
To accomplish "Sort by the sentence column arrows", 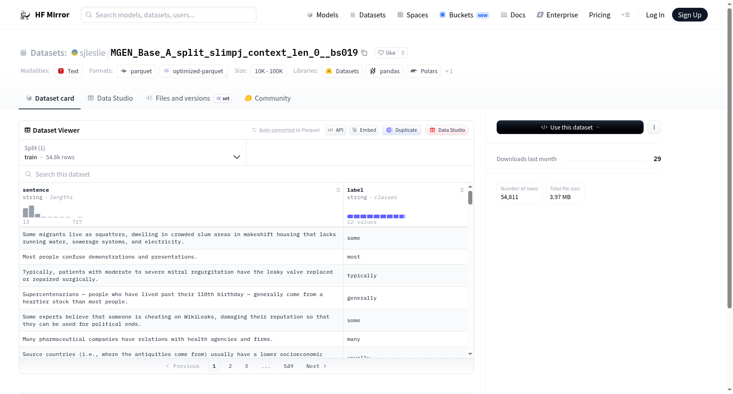I will (x=338, y=190).
